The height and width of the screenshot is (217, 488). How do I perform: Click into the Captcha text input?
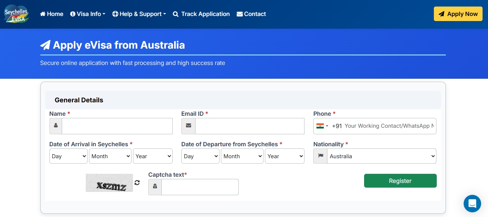(200, 187)
